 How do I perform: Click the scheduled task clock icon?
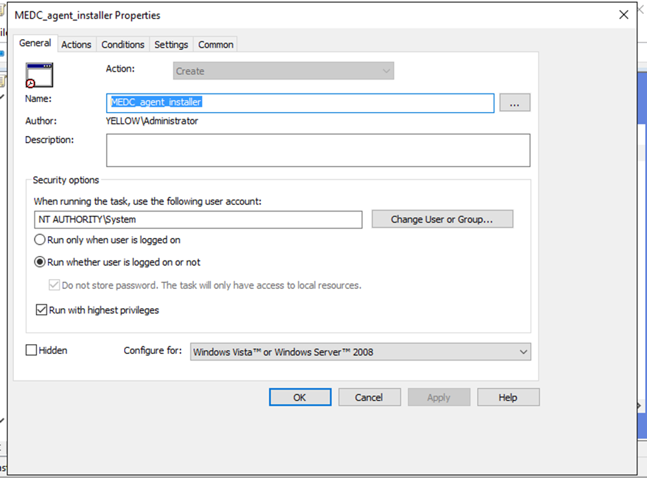coord(39,75)
